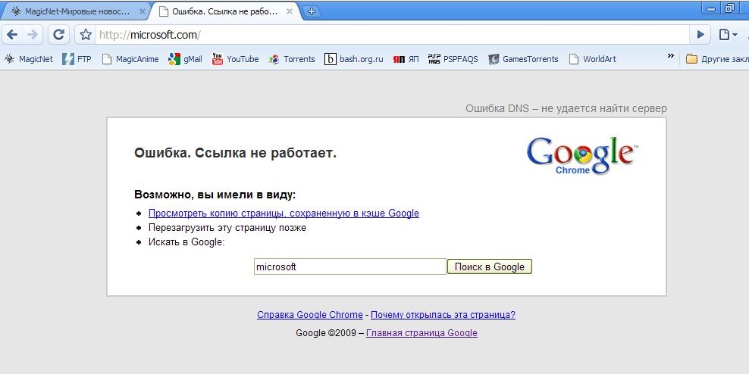Click the microsoft.com address bar
This screenshot has width=749, height=374.
(x=392, y=35)
